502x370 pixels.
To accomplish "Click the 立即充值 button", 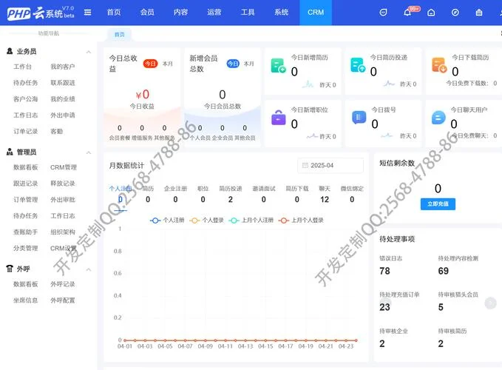I will pyautogui.click(x=438, y=203).
